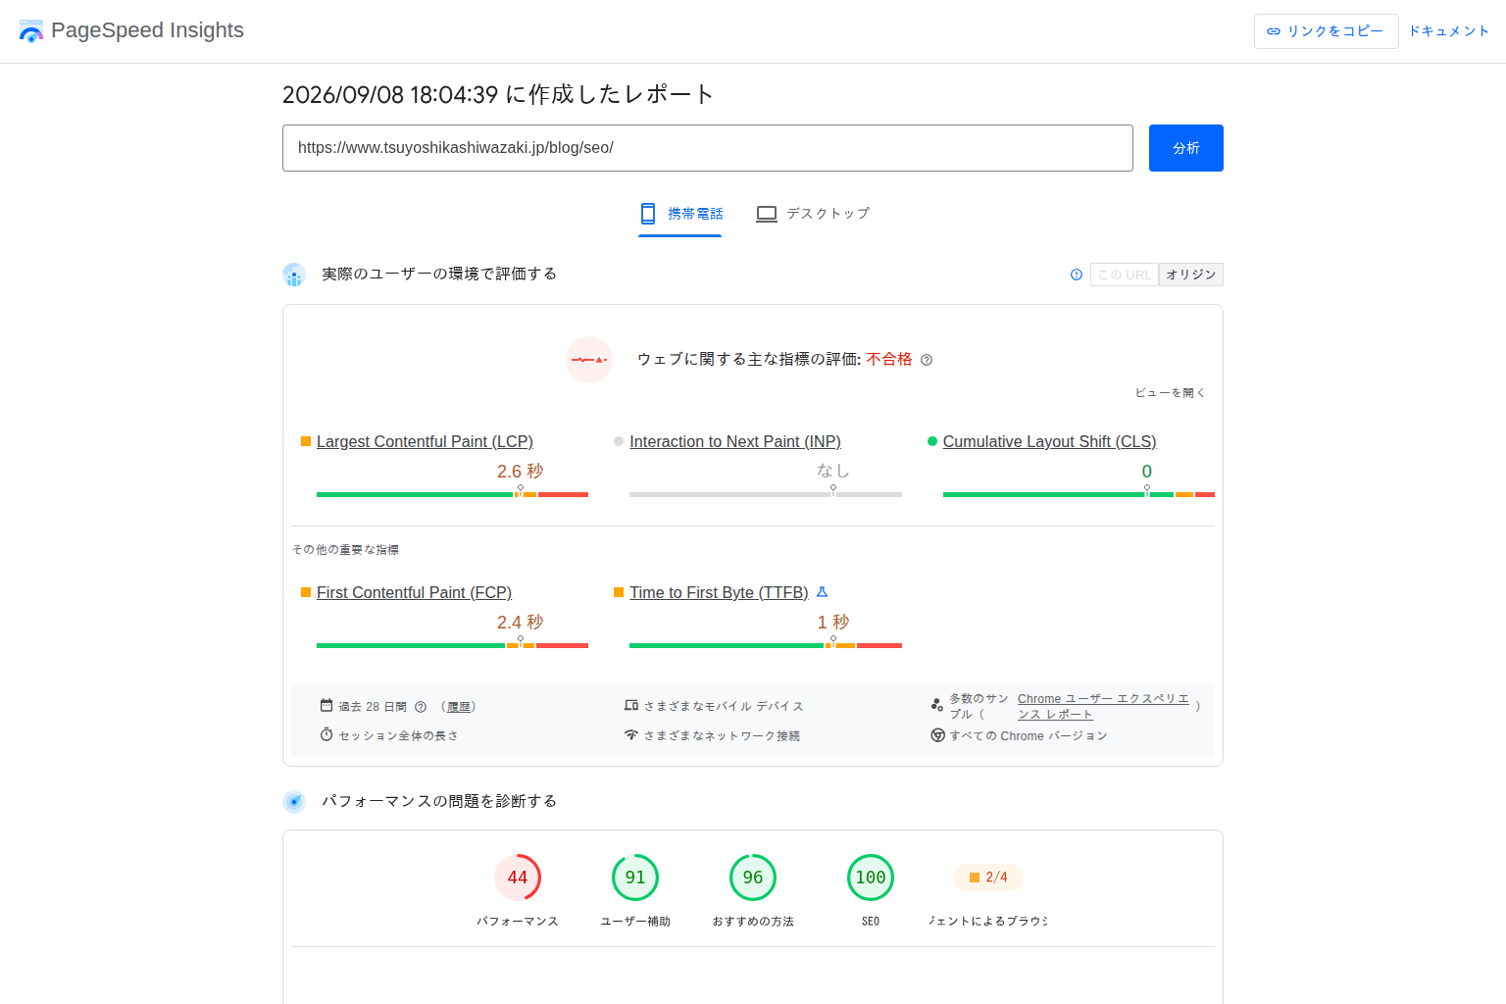This screenshot has width=1506, height=1004.
Task: Click the samples icon by 多数のサンプル
Action: [936, 705]
